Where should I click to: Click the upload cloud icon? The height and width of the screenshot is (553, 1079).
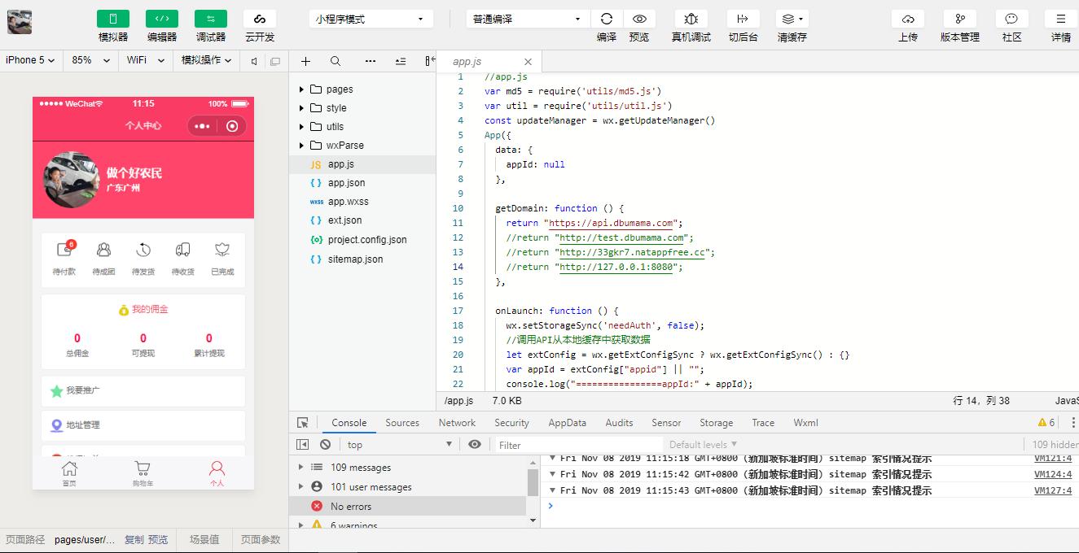click(x=908, y=19)
